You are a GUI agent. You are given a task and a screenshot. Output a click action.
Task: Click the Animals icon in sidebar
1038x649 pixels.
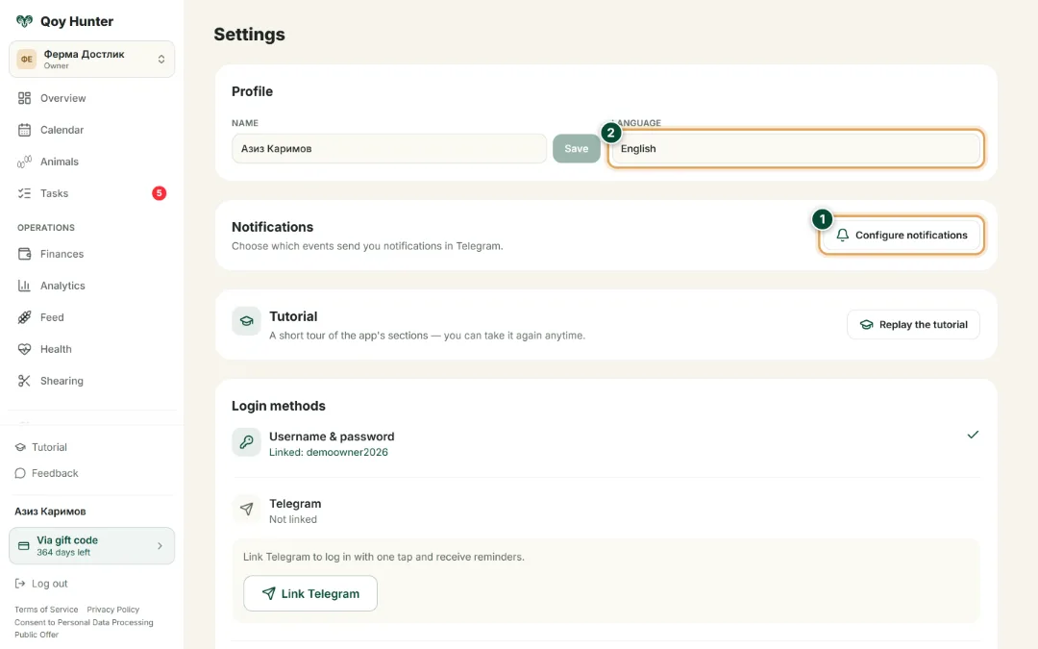[24, 162]
